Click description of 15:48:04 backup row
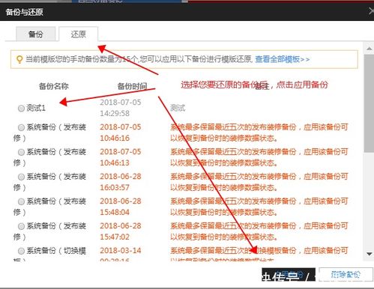This screenshot has width=374, height=289. coord(259,207)
